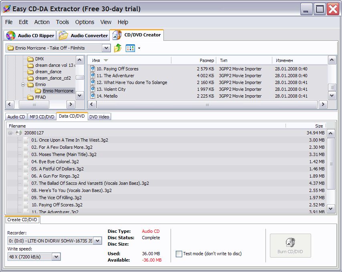Select 06. A Gun For Ringo.3g2 row
Image resolution: width=342 pixels, height=272 pixels.
click(x=166, y=176)
